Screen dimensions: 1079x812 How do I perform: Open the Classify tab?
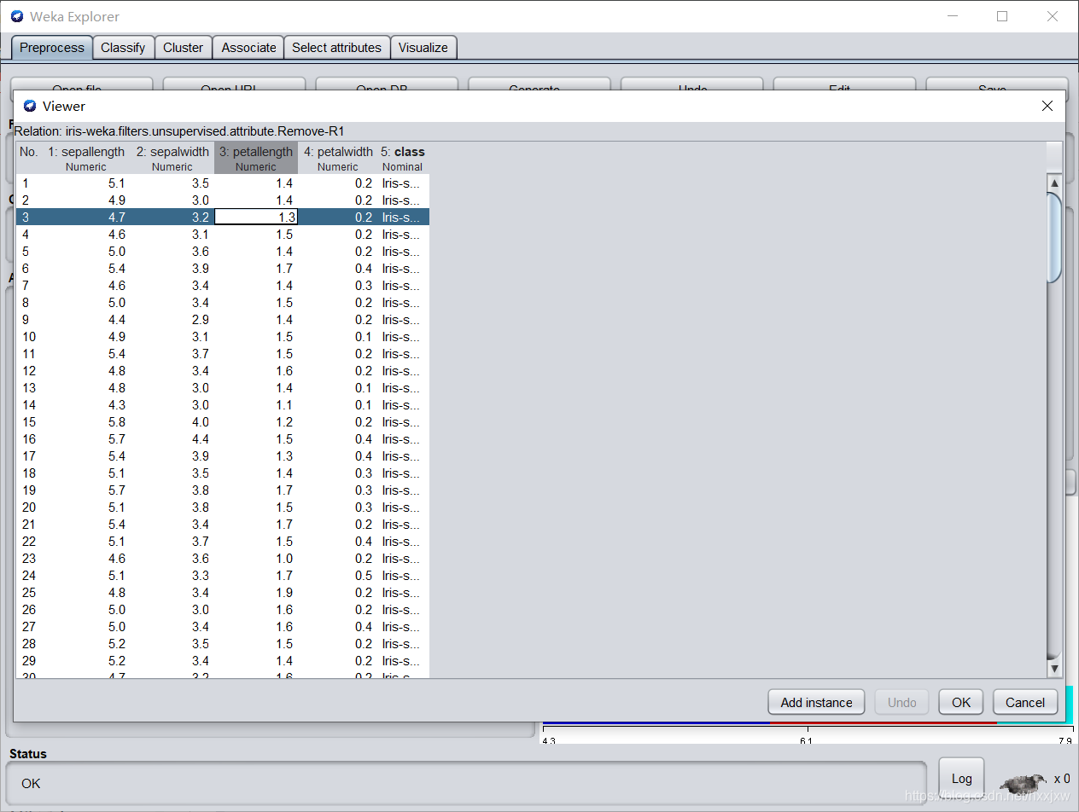coord(123,48)
